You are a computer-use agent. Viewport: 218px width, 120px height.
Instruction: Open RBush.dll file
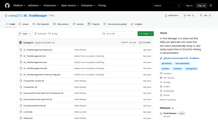(28, 118)
